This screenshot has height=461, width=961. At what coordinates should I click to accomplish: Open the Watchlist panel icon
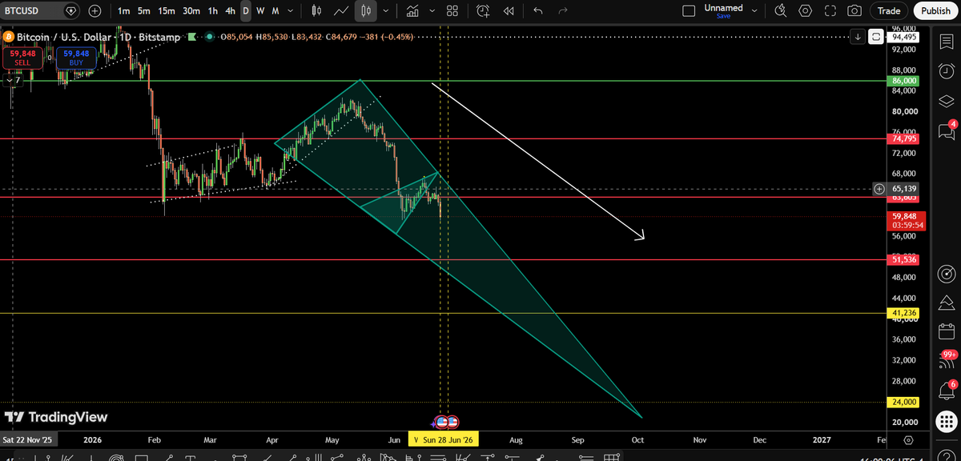947,41
